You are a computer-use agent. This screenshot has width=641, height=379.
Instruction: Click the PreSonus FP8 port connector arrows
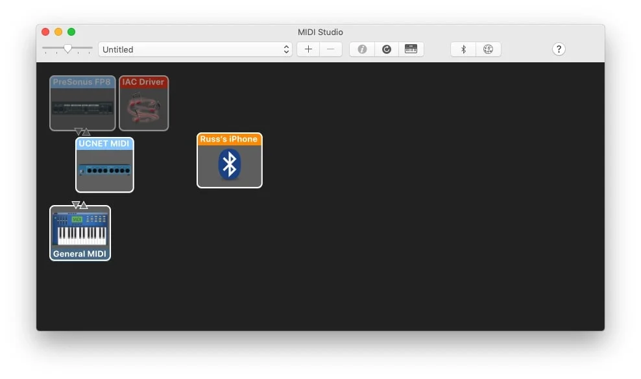click(x=82, y=132)
